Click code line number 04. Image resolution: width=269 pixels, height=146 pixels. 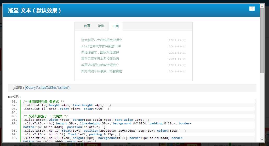point(14,112)
